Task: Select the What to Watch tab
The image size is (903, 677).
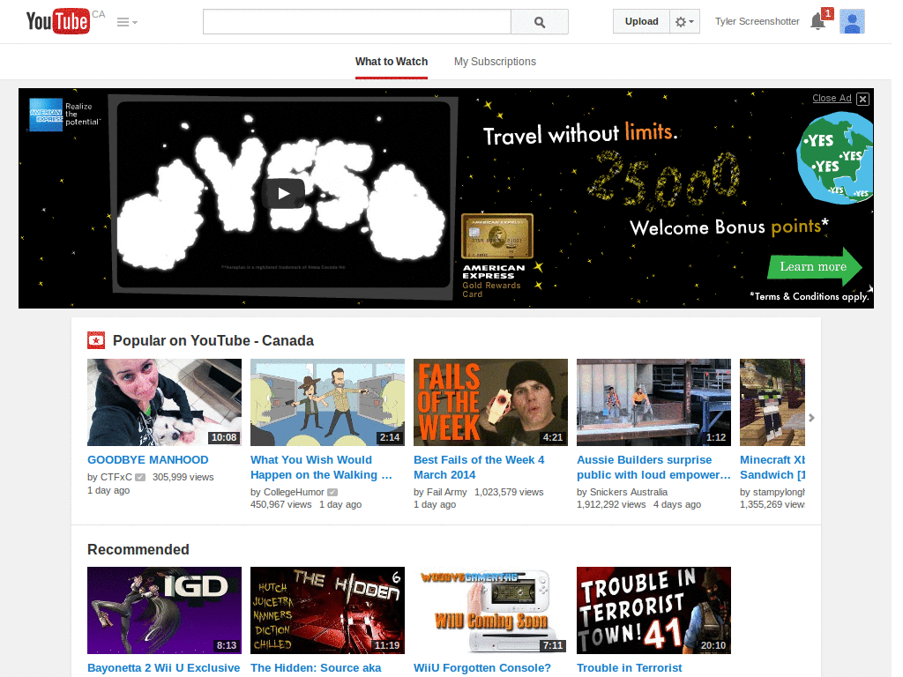Action: [x=392, y=62]
